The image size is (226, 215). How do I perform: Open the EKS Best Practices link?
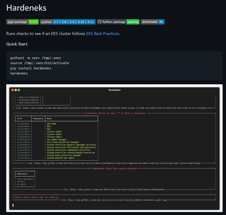[103, 34]
